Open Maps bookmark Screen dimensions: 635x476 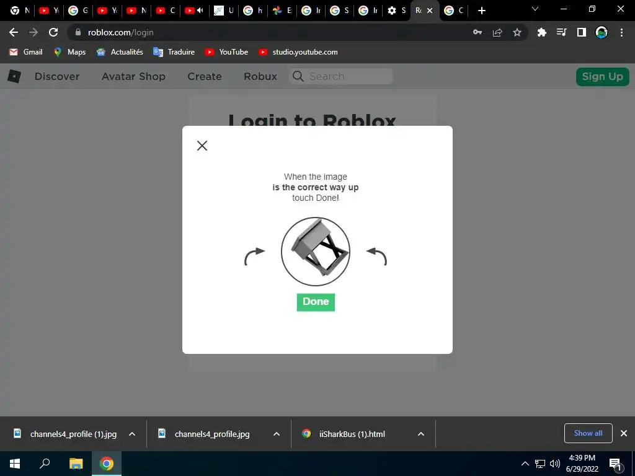click(x=69, y=52)
